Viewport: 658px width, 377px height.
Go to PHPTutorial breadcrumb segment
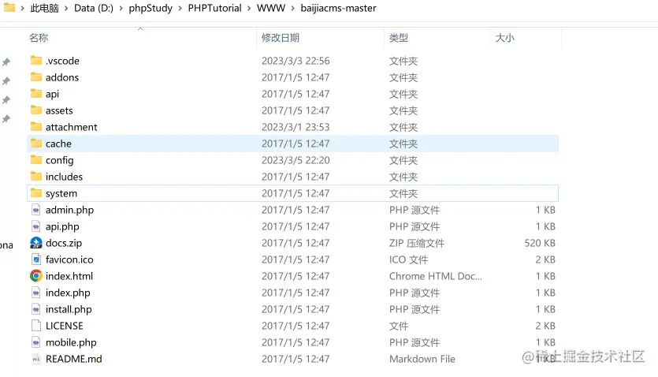(x=214, y=8)
